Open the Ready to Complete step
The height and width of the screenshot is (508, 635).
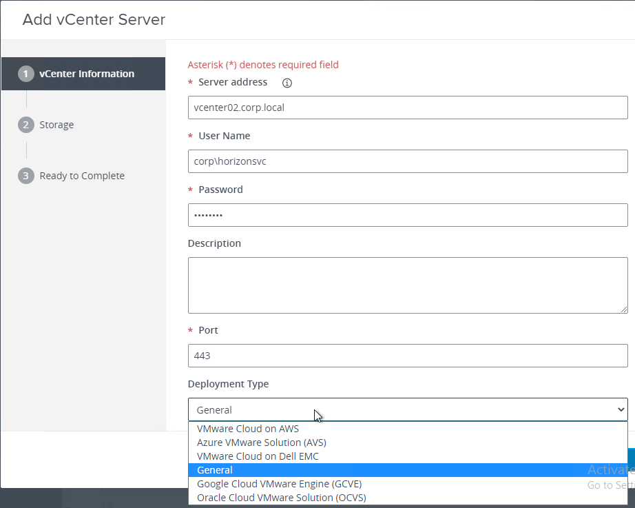(x=71, y=176)
